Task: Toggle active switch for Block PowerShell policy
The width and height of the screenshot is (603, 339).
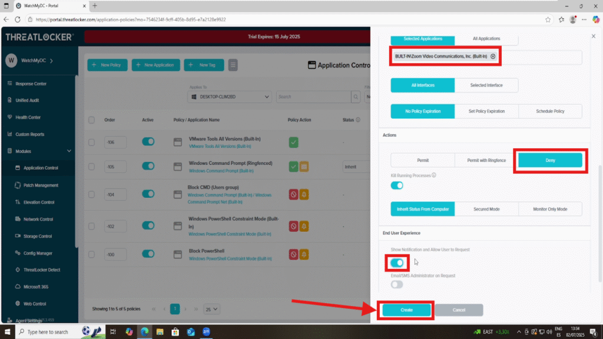Action: 148,254
